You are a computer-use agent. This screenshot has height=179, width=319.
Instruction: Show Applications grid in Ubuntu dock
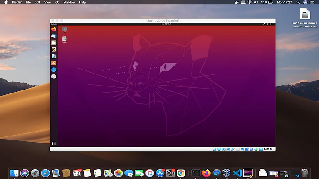pyautogui.click(x=54, y=144)
